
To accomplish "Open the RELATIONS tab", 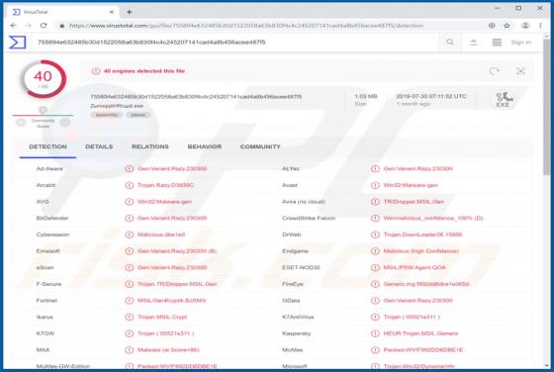I will 149,146.
